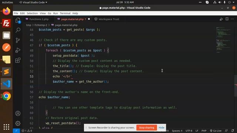Open Run and Debug view

point(18,50)
